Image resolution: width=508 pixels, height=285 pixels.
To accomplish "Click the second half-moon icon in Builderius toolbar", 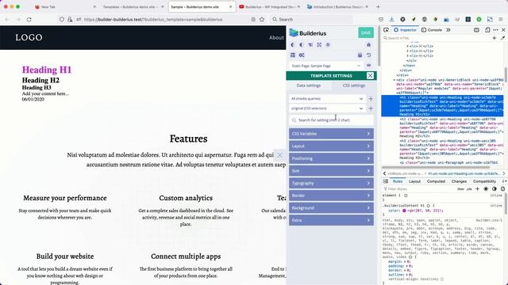I will tap(302, 45).
